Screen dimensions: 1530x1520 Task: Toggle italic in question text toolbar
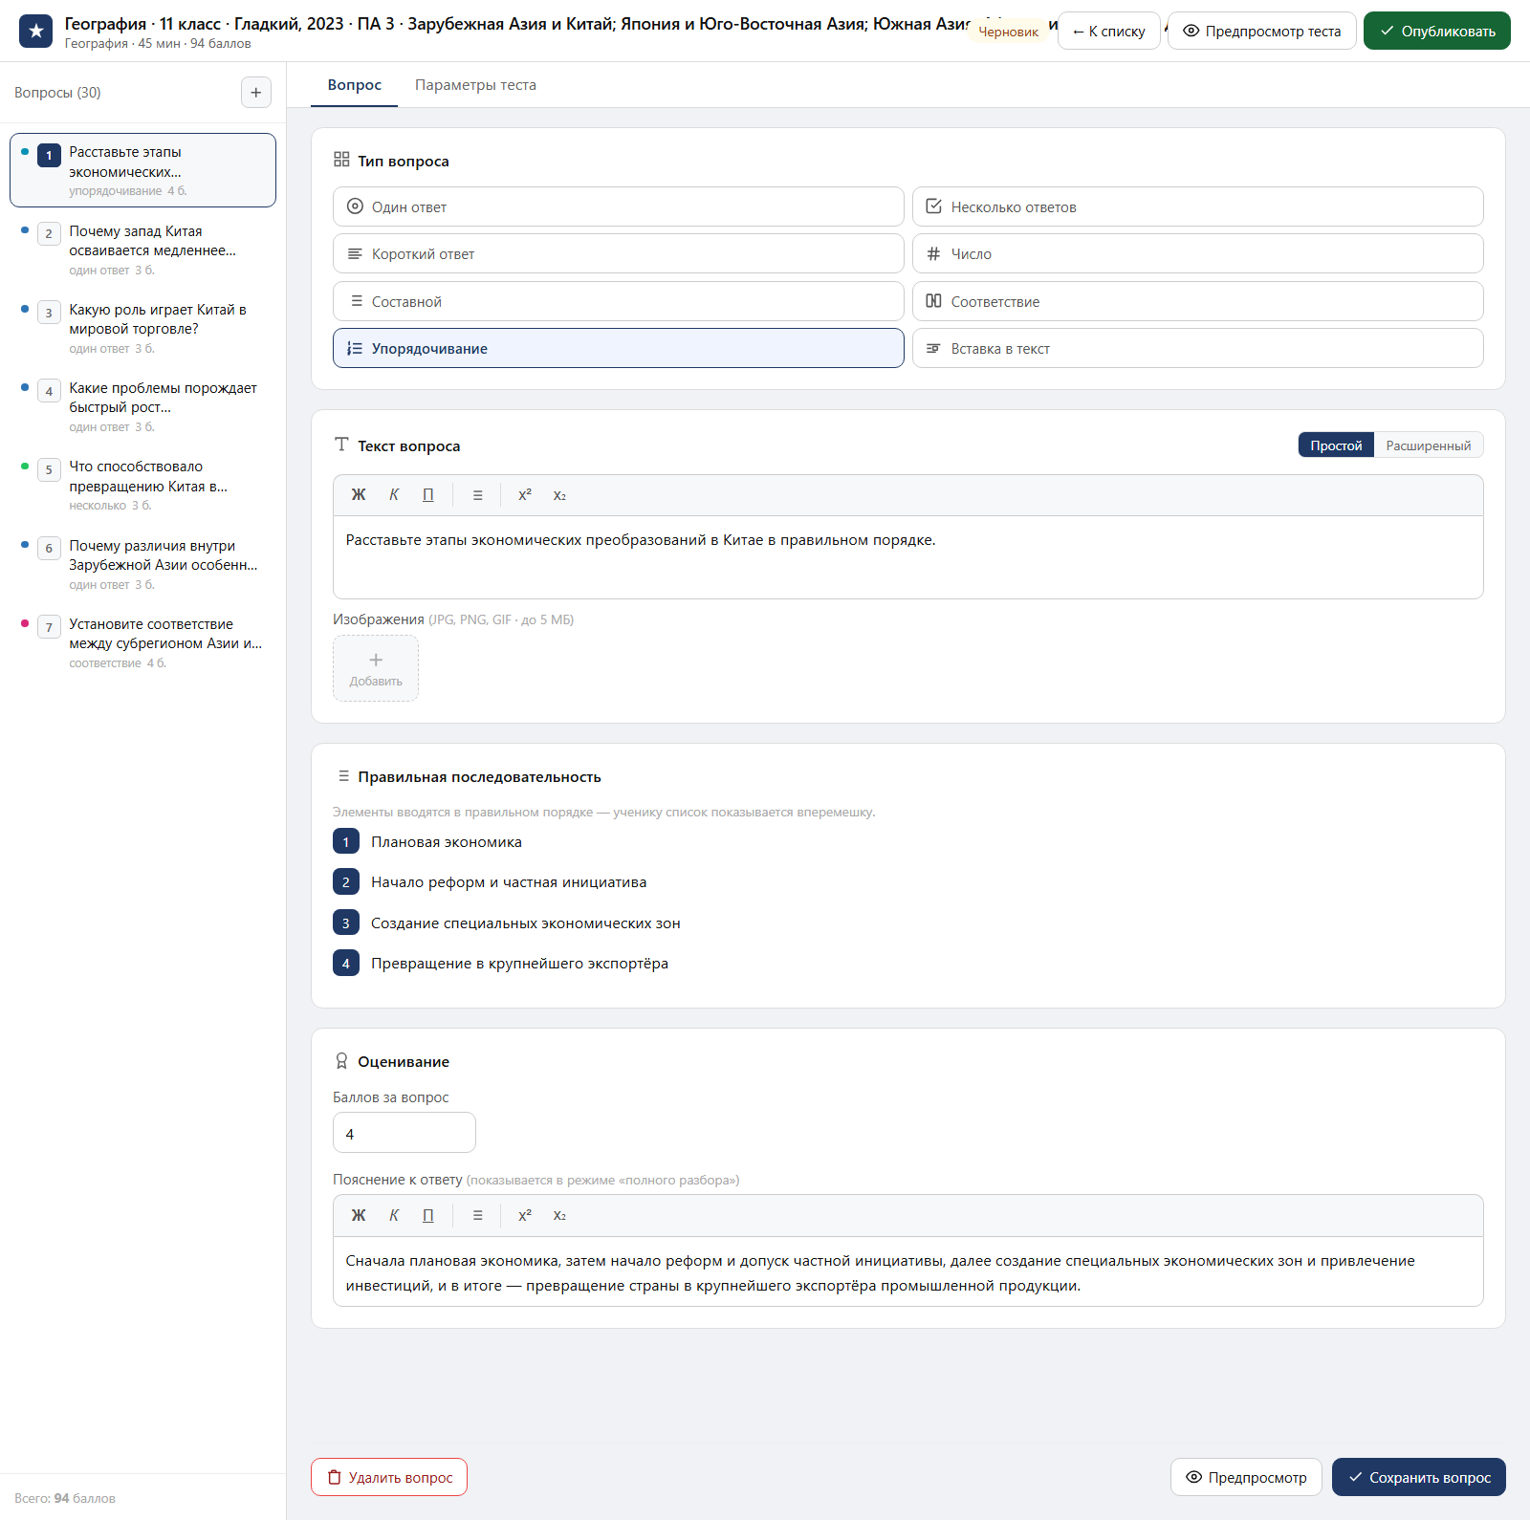(x=394, y=495)
